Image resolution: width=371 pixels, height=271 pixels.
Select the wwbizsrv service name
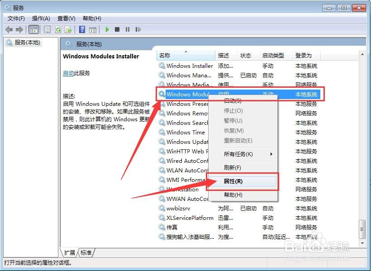click(178, 208)
